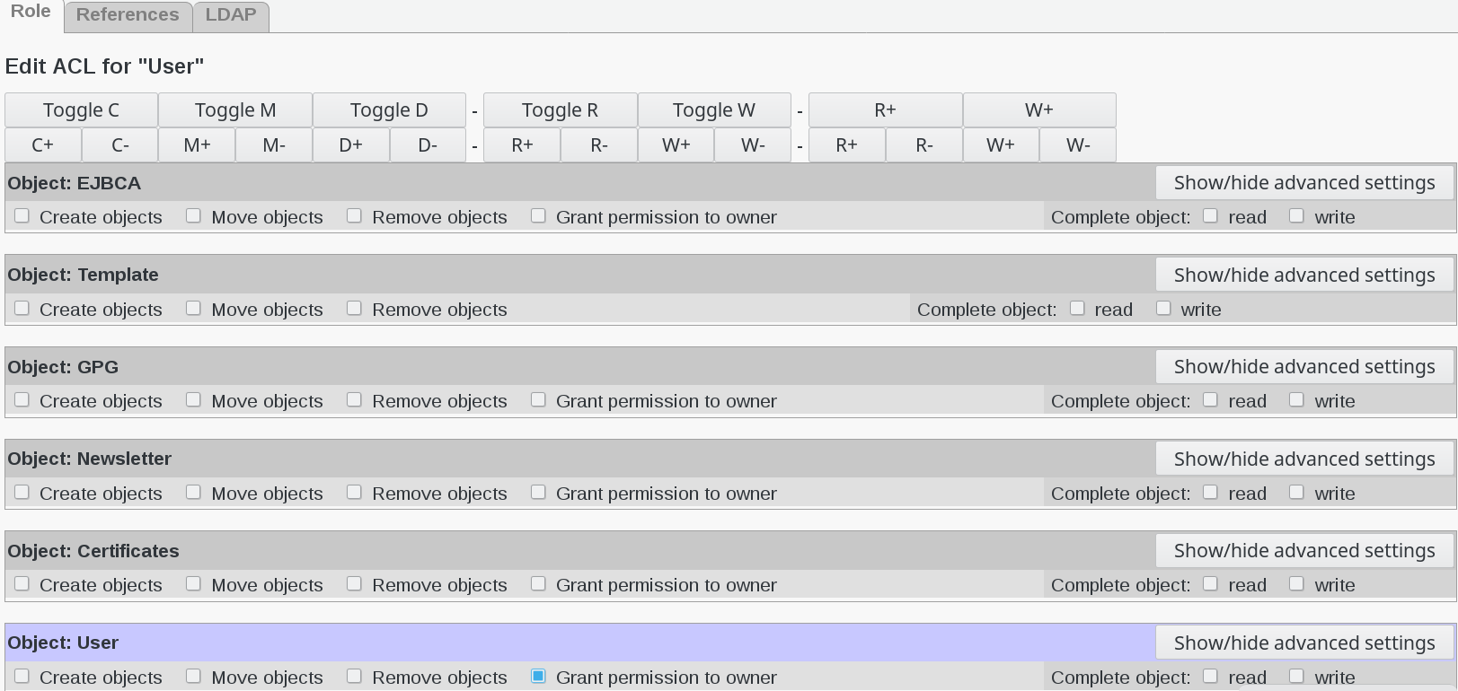The height and width of the screenshot is (691, 1458).
Task: Click the Toggle D button
Action: (x=389, y=110)
